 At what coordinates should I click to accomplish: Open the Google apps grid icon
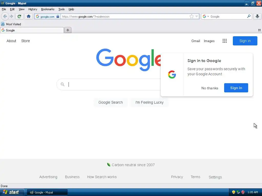tap(225, 41)
